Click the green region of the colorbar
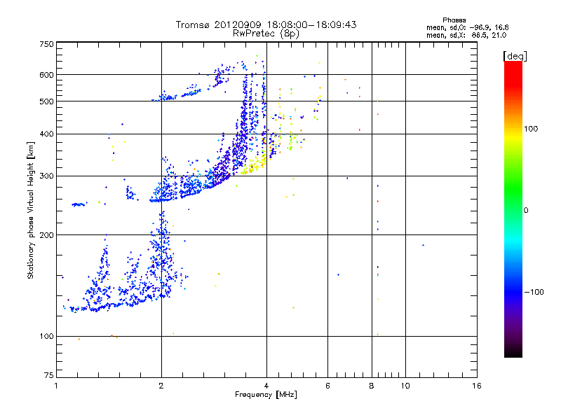 [513, 189]
